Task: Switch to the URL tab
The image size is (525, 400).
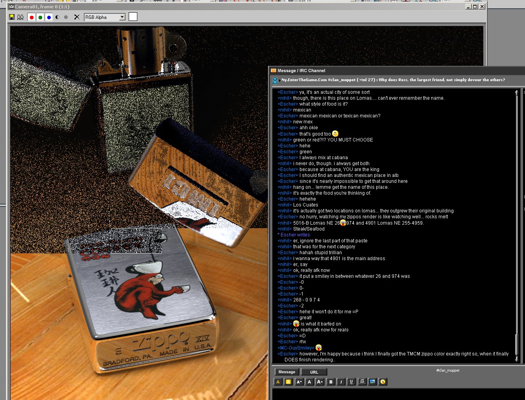Action: tap(314, 372)
